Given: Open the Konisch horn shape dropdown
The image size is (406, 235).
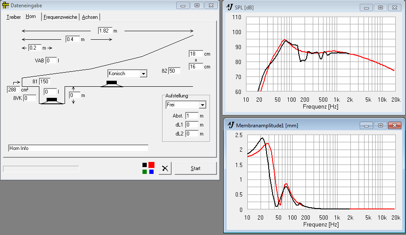Looking at the screenshot, I should (x=143, y=73).
